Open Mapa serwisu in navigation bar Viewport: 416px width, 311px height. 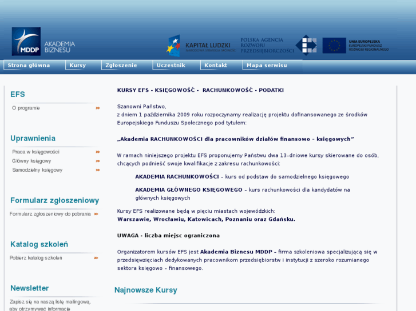(267, 65)
